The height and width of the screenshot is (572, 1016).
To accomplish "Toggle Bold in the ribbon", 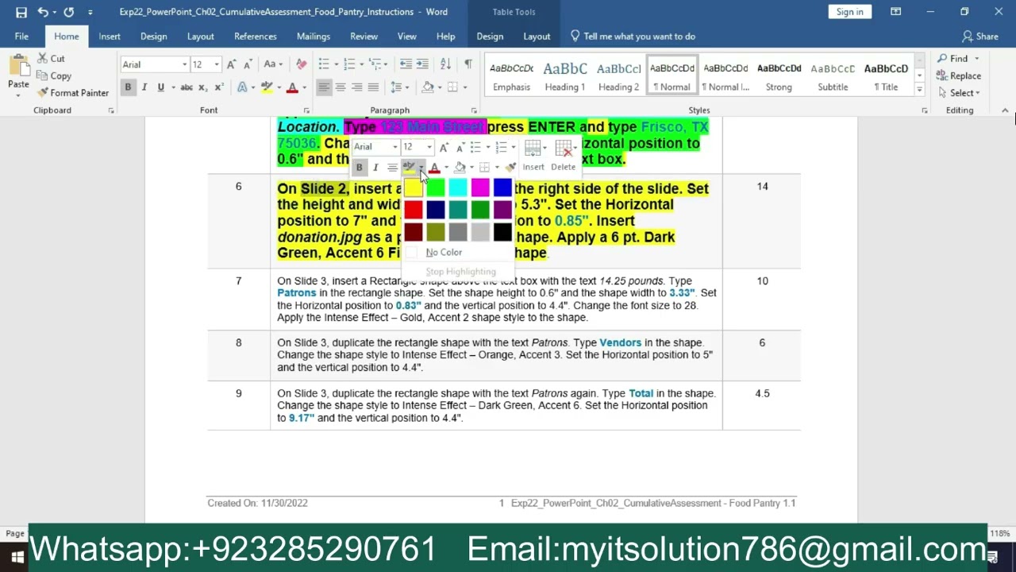I will click(x=128, y=87).
